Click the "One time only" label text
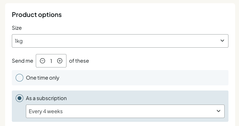The width and height of the screenshot is (239, 126). pos(42,78)
